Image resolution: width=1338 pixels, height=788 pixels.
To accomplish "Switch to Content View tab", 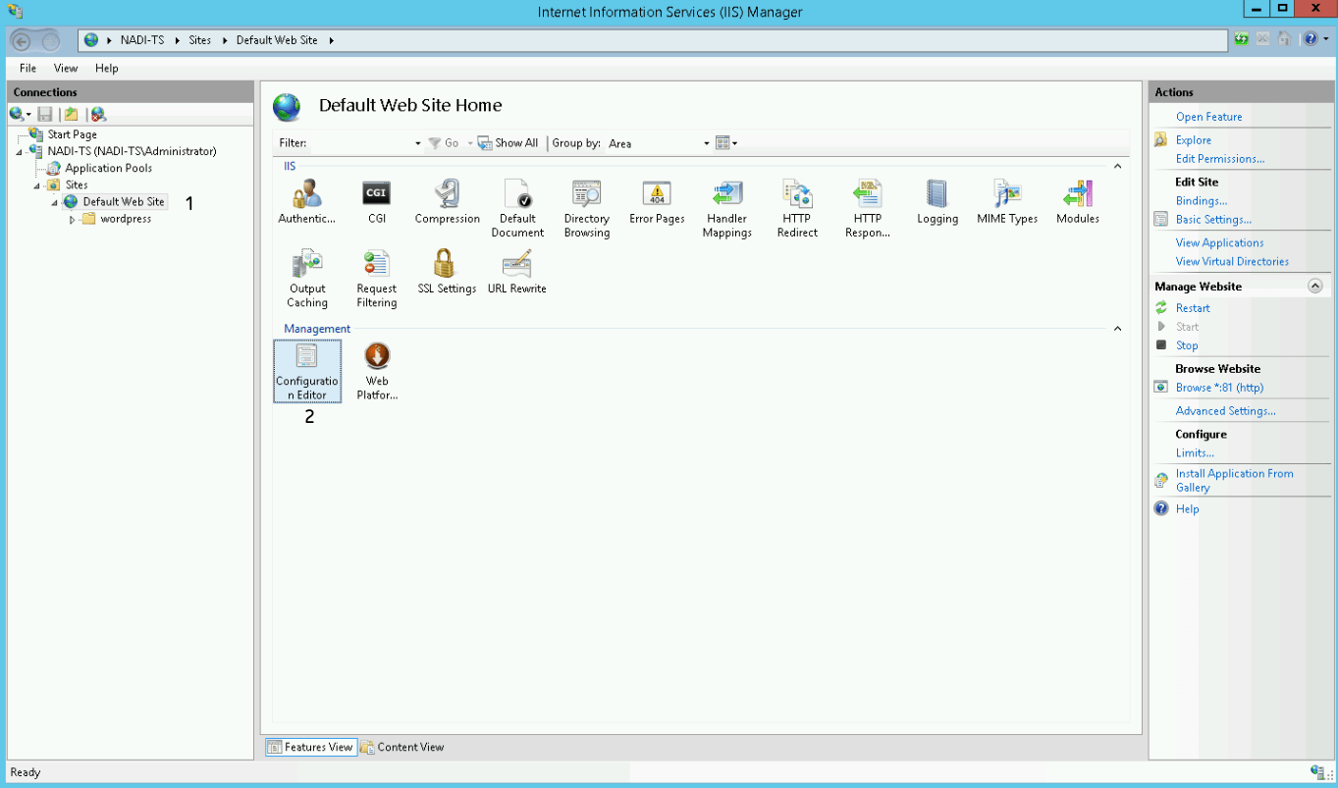I will tap(402, 747).
